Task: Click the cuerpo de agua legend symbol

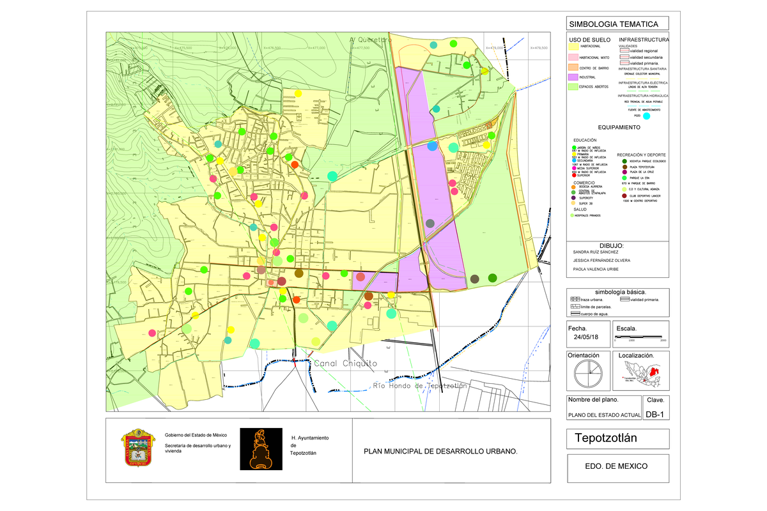Action: click(574, 314)
